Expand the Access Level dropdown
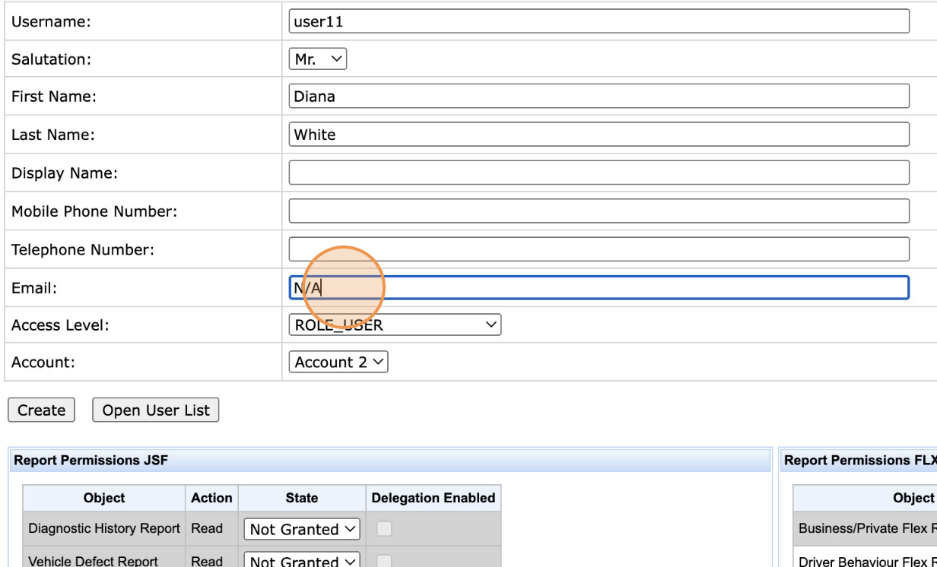 point(395,325)
